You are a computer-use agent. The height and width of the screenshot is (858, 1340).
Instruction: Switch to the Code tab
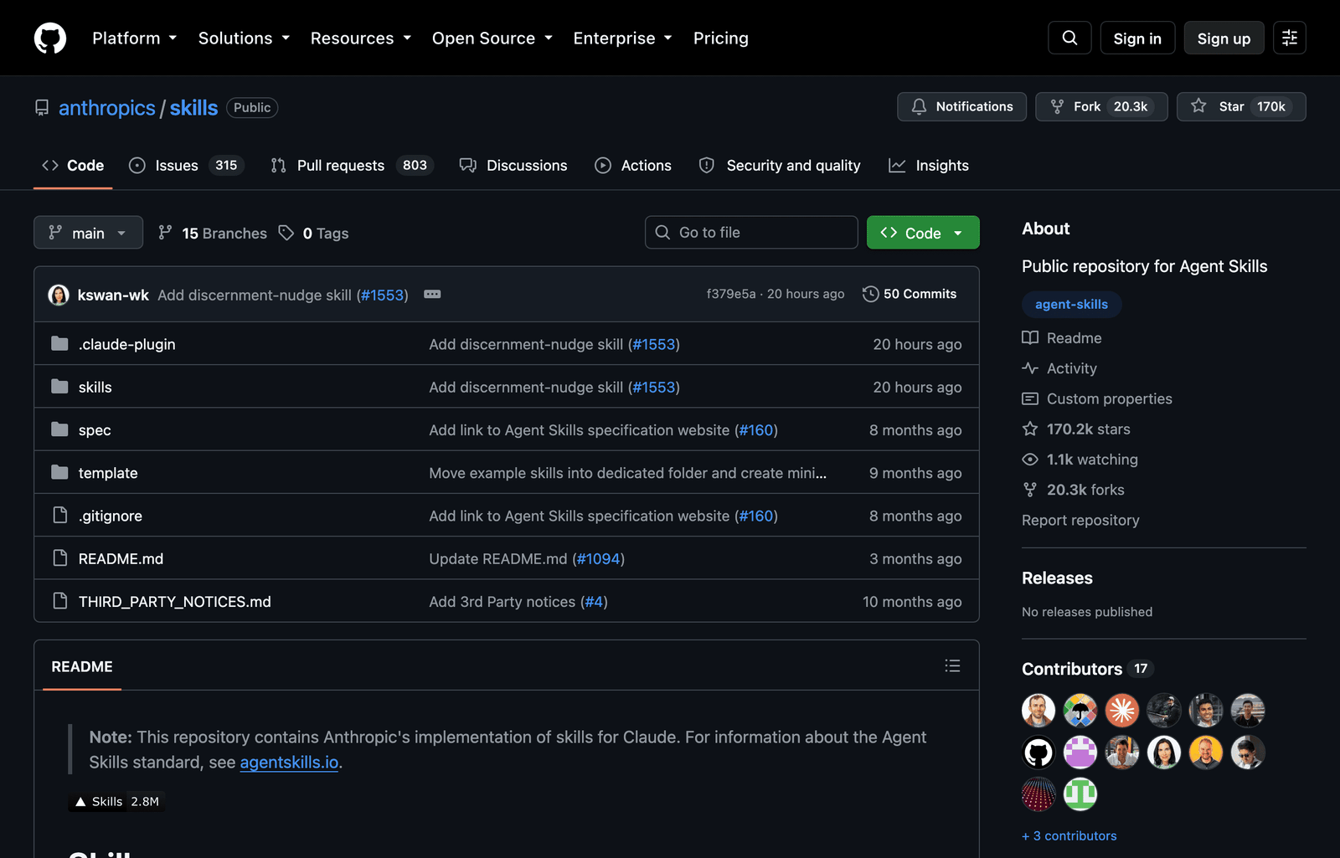pos(73,165)
